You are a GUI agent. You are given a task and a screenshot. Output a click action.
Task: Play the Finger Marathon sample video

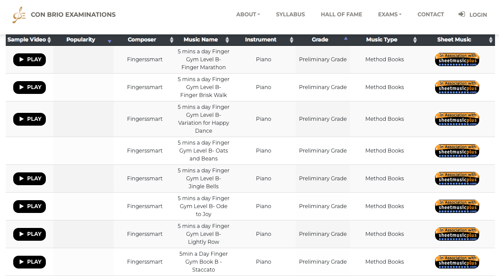click(30, 60)
